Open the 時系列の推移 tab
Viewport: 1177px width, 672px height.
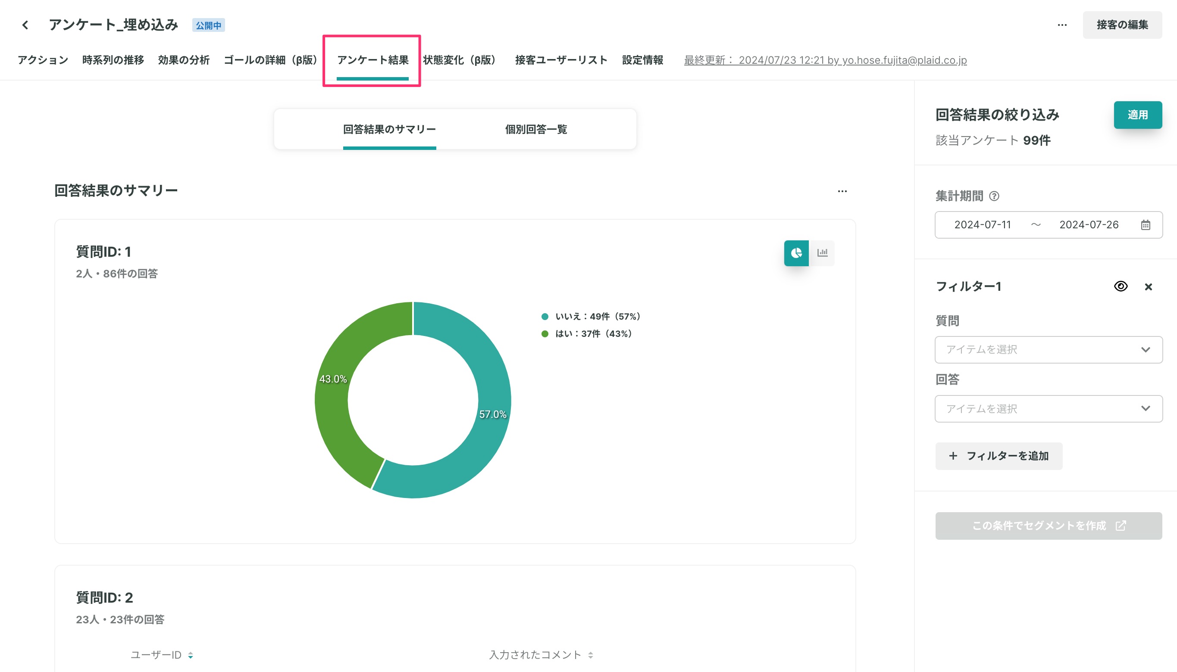coord(113,60)
